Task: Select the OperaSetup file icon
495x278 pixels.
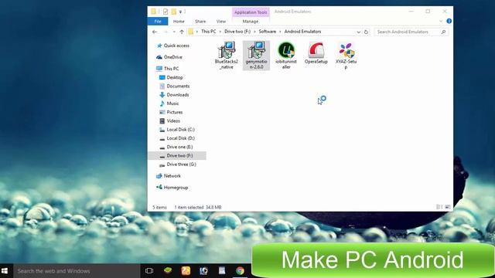Action: tap(316, 53)
